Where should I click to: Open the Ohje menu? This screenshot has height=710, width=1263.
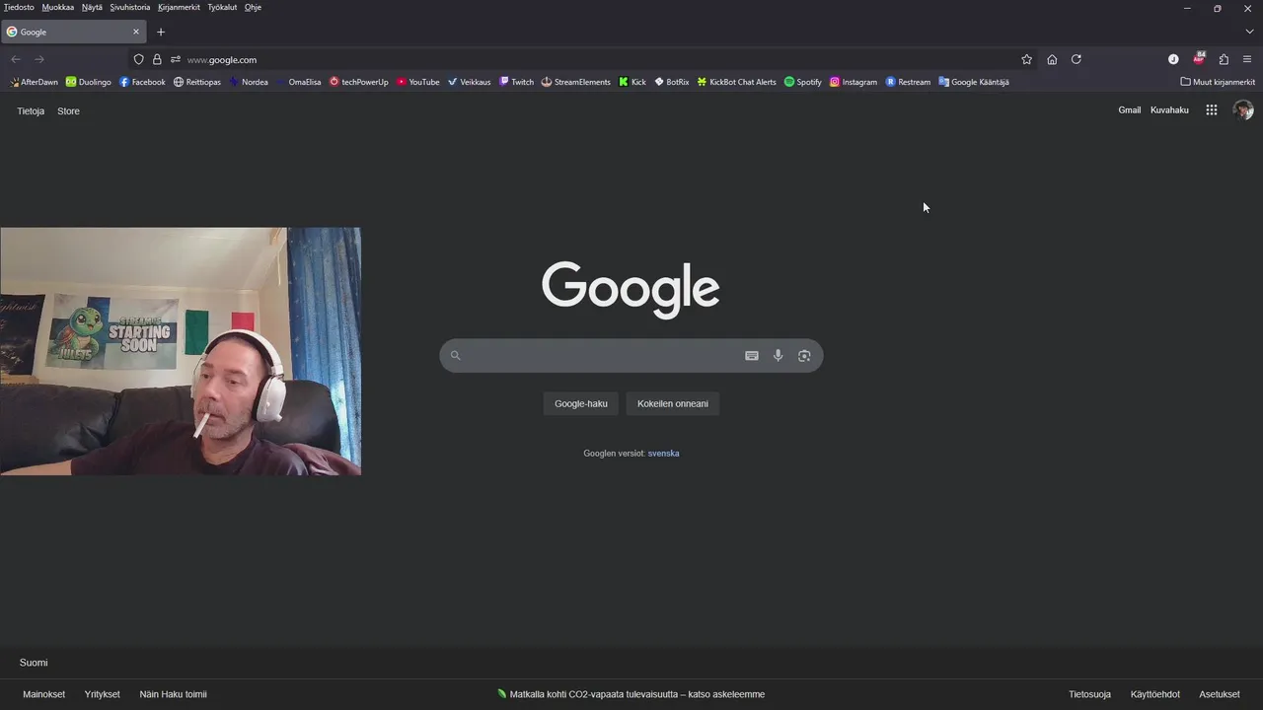pos(253,7)
